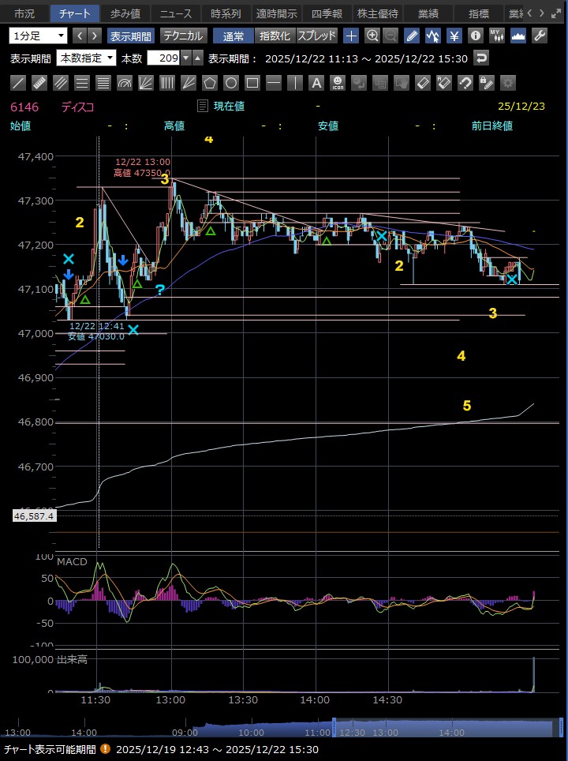Click the yen price display icon
The width and height of the screenshot is (568, 761).
[454, 36]
